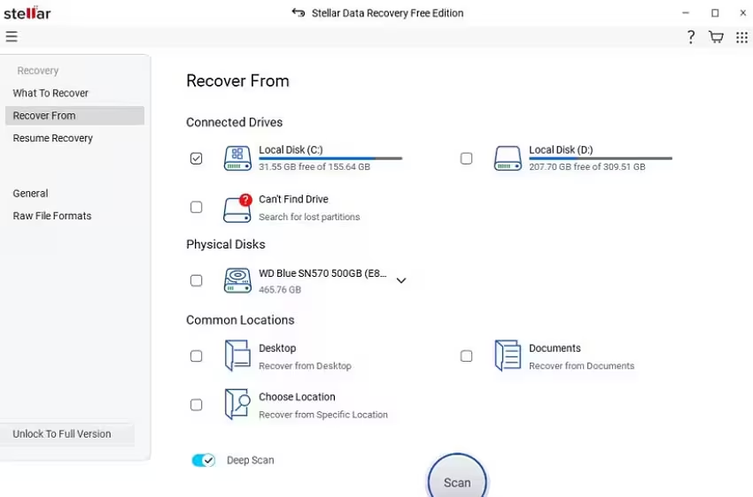
Task: Click the 'Documents' location label
Action: 555,348
